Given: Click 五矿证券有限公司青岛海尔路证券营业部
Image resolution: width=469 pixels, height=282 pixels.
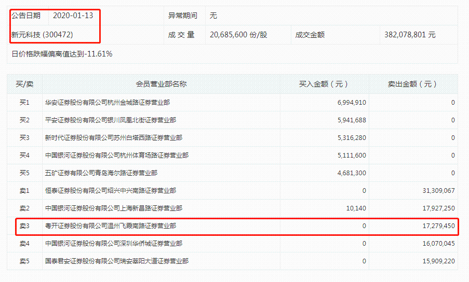Looking at the screenshot, I should 101,173.
